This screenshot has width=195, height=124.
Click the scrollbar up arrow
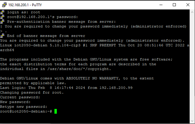coord(192,12)
